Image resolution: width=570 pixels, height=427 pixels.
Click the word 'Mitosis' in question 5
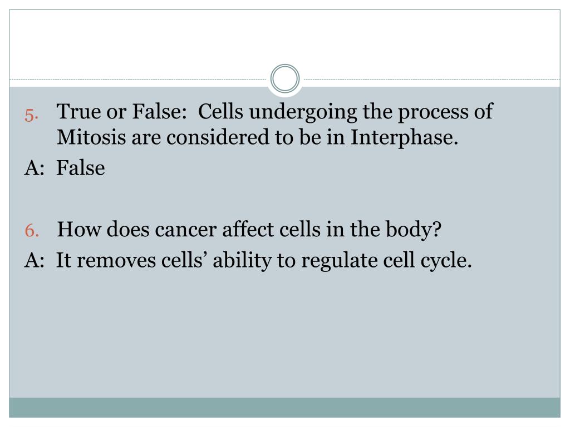91,137
